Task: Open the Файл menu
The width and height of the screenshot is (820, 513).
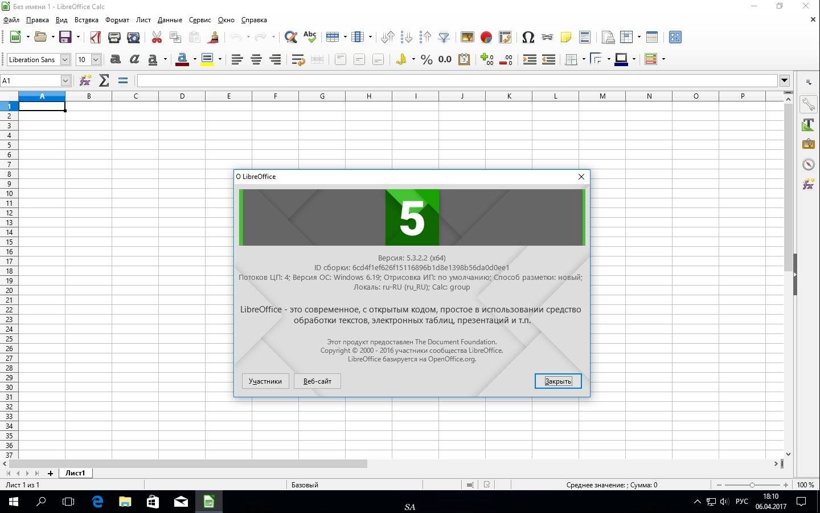Action: [x=11, y=20]
